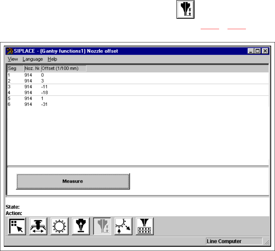Screen dimensions: 275x251
Task: Select segment 2 row with offset 3
Action: [x=138, y=81]
